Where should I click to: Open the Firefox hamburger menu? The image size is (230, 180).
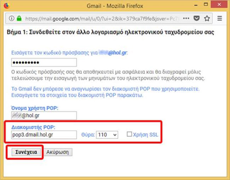click(220, 18)
